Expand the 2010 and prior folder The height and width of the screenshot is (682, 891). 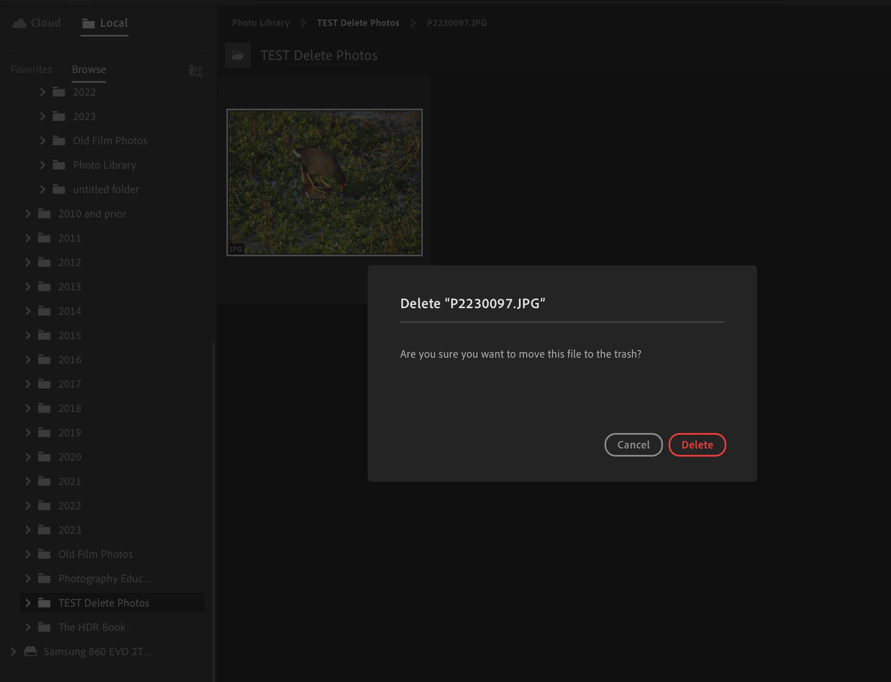point(28,214)
